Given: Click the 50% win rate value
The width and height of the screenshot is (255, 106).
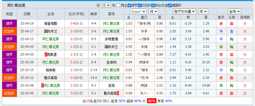Looking at the screenshot, I should (x=122, y=101).
